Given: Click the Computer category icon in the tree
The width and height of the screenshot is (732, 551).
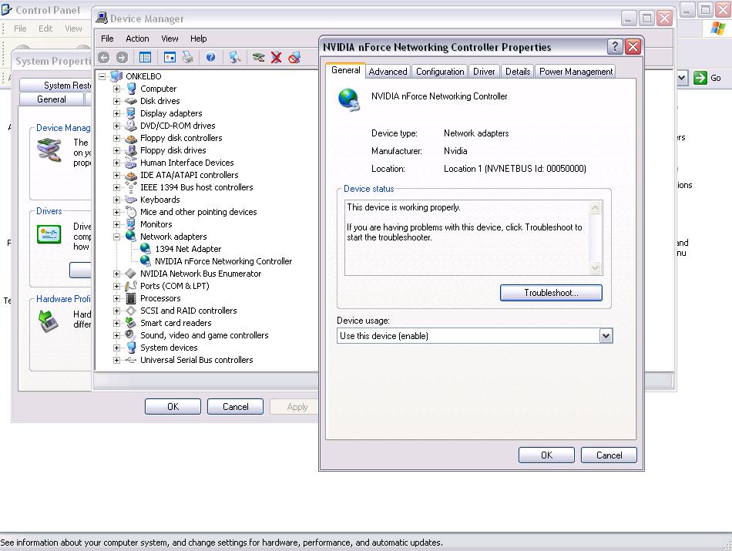Looking at the screenshot, I should pos(132,89).
